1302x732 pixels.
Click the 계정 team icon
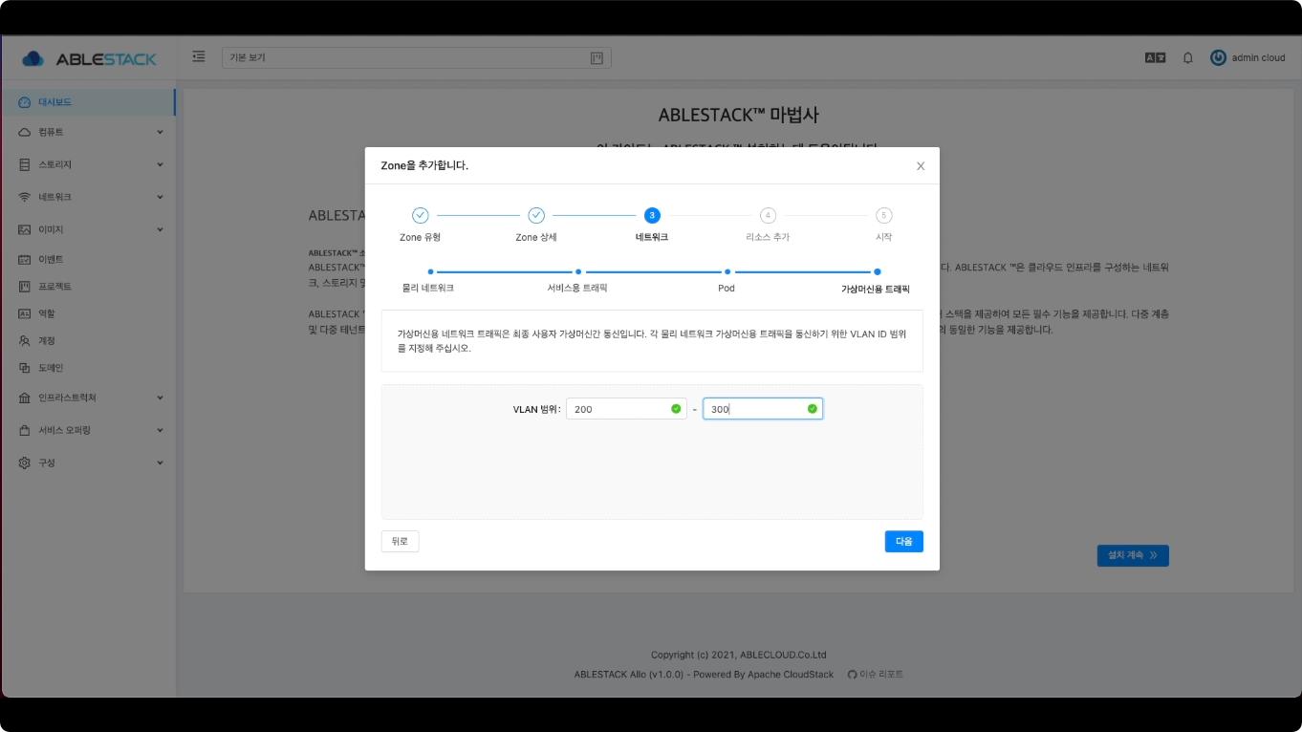click(x=25, y=340)
